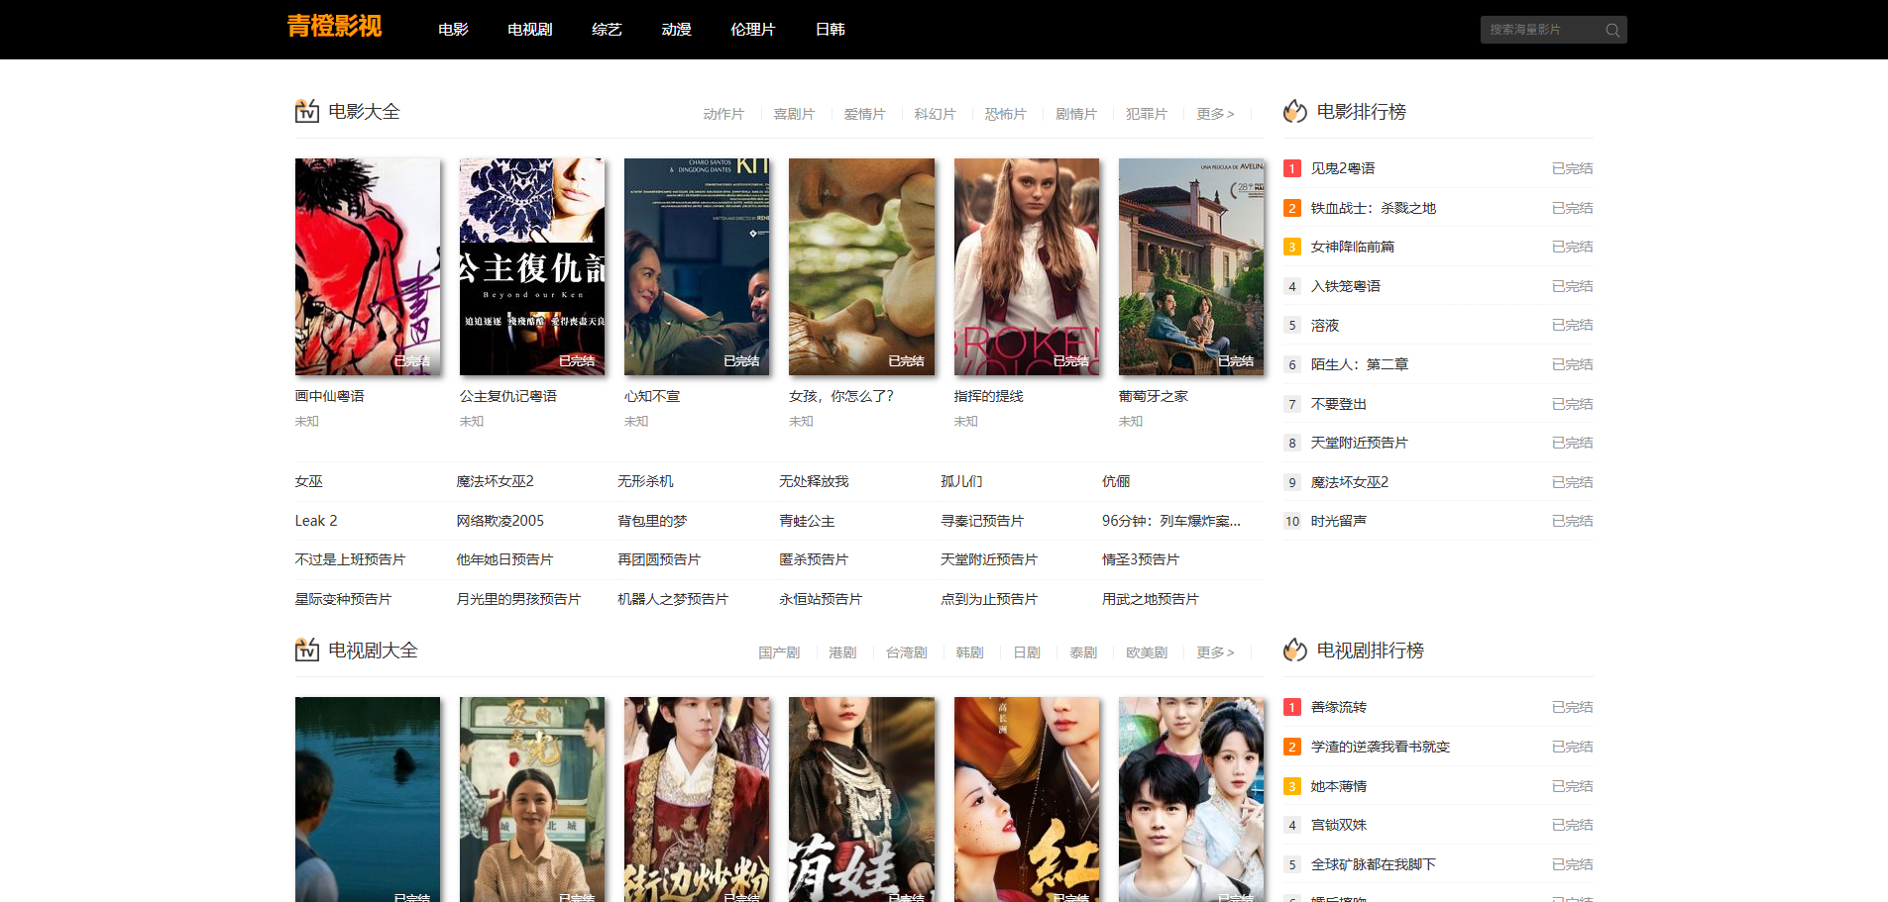The height and width of the screenshot is (902, 1888).
Task: Click the flame icon beside 电影排行榜
Action: pyautogui.click(x=1294, y=111)
